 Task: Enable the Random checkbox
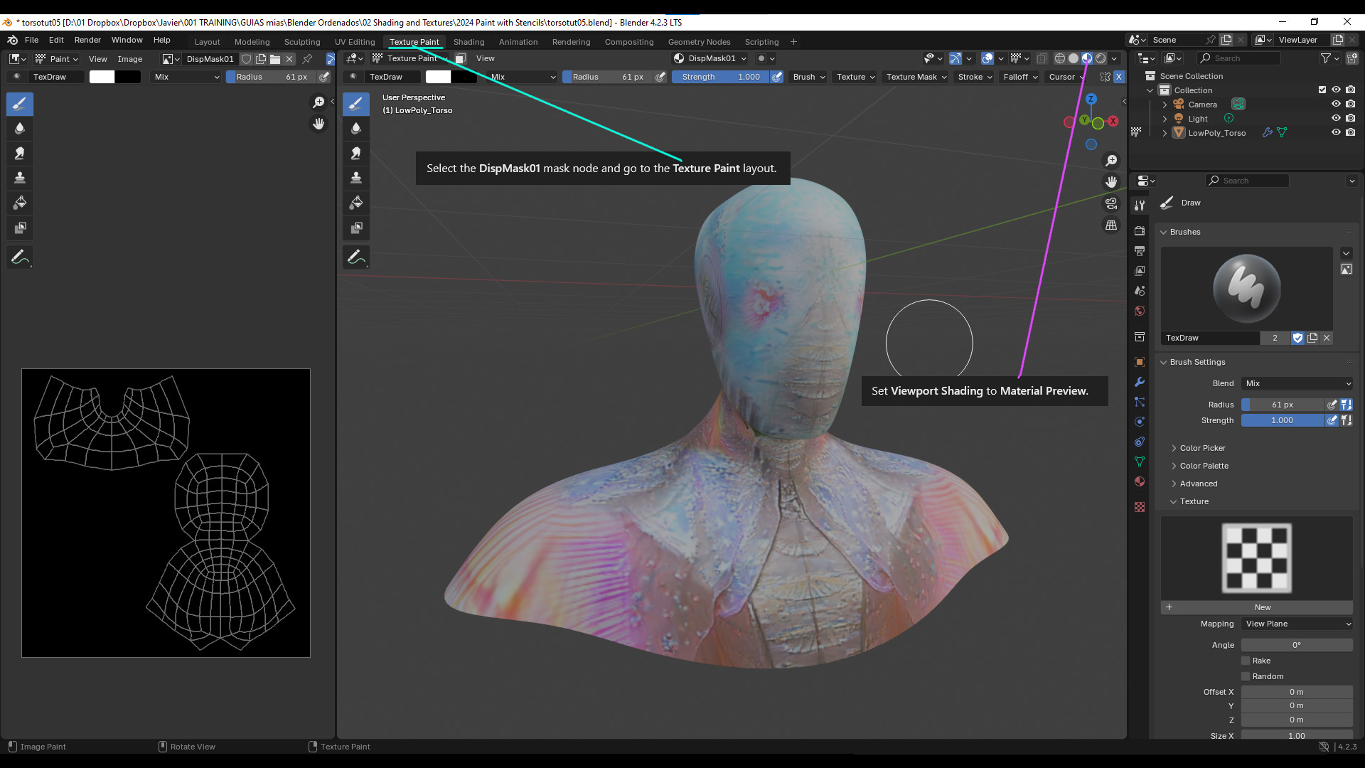pos(1246,676)
